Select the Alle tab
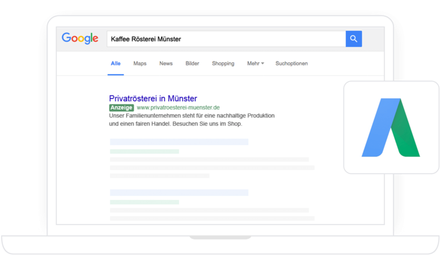Screen dimensions: 441x256 click(x=115, y=63)
